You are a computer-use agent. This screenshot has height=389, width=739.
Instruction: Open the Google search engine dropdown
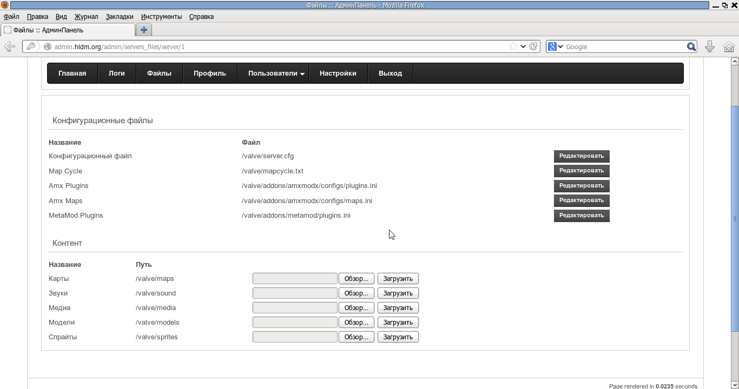coord(556,46)
